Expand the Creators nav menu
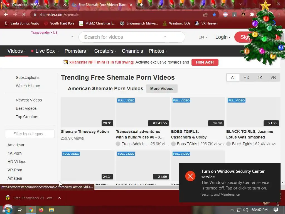 click(105, 51)
